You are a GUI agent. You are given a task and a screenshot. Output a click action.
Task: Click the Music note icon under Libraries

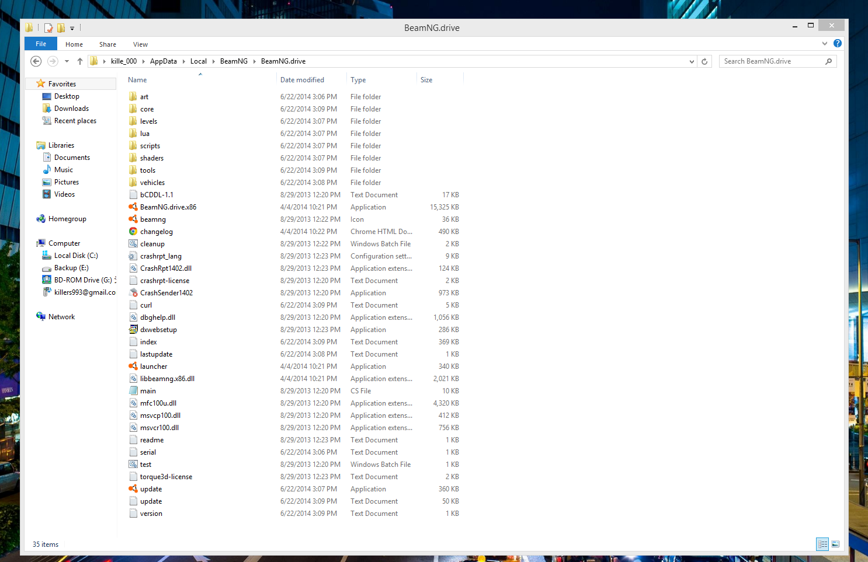click(x=47, y=170)
